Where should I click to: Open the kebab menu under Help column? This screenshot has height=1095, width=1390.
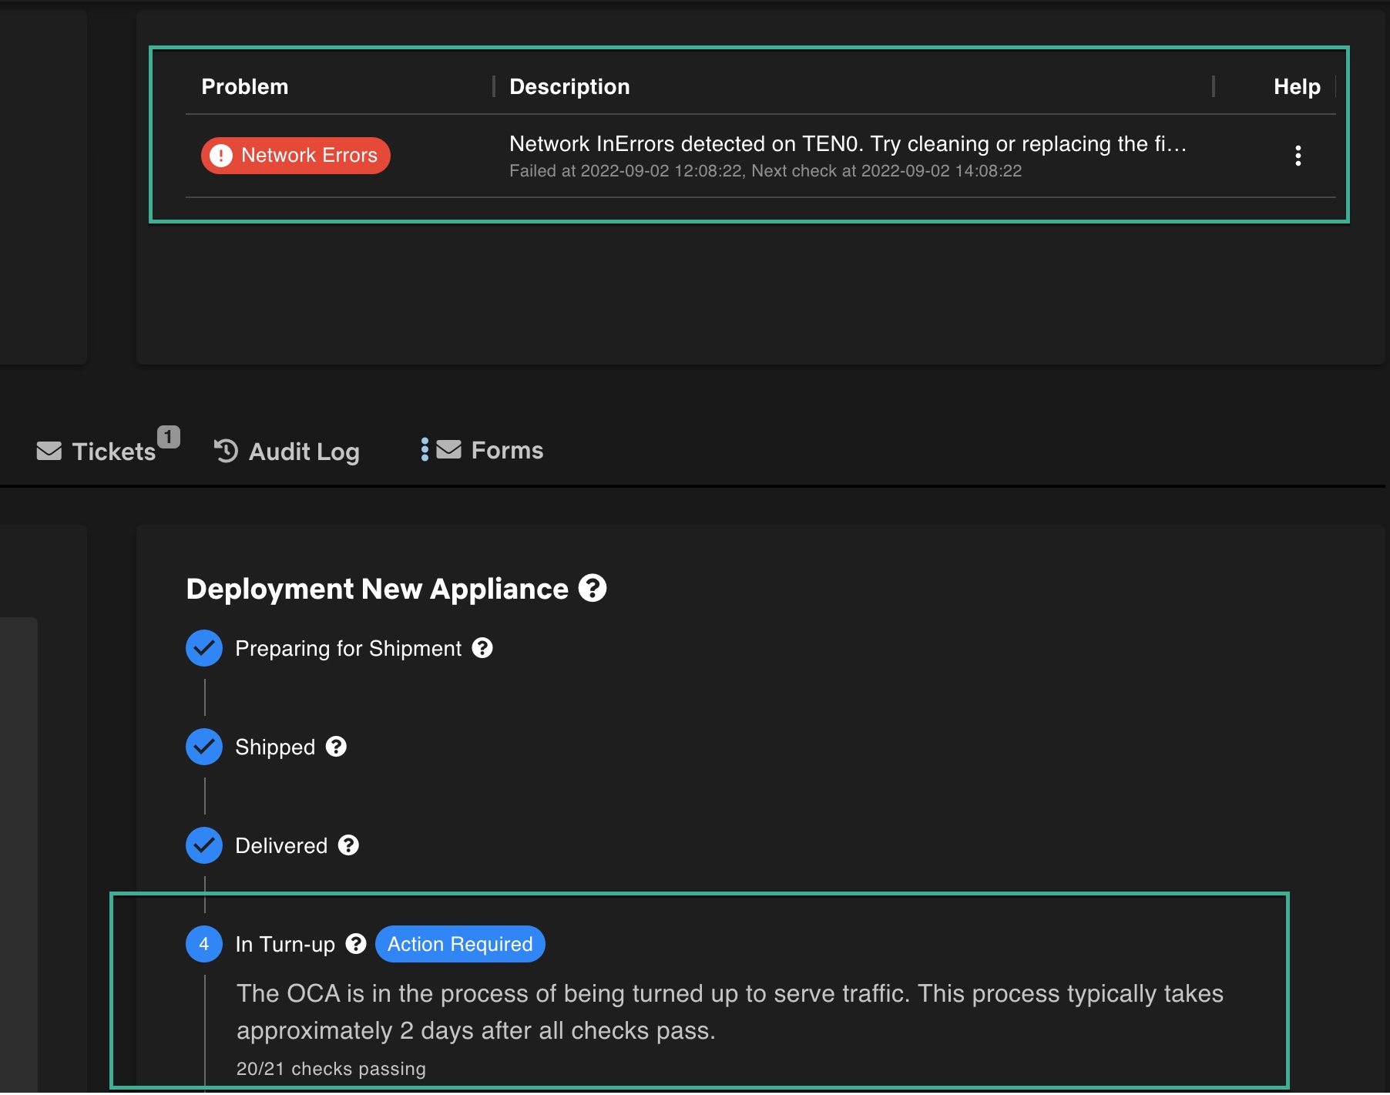[x=1299, y=156]
